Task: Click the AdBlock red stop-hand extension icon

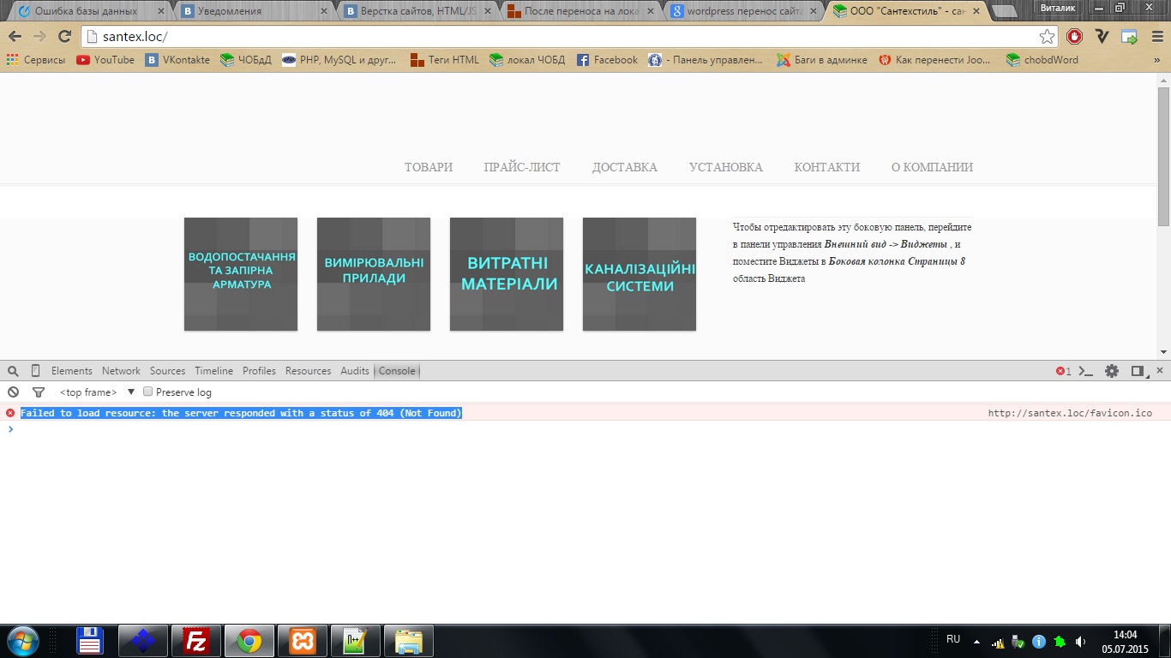Action: (x=1074, y=37)
